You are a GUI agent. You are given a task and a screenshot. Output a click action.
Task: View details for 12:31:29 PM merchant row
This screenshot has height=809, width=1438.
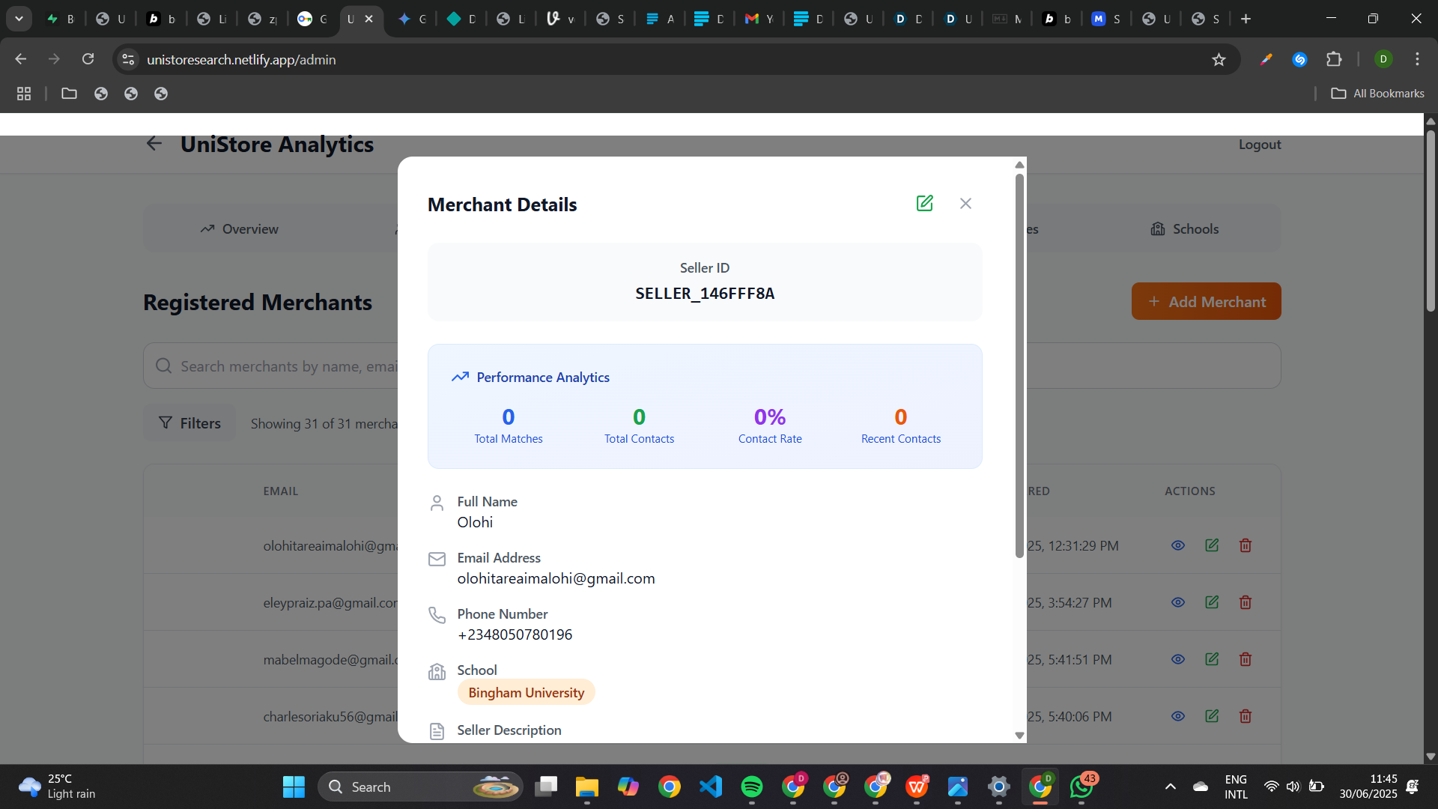pyautogui.click(x=1178, y=545)
